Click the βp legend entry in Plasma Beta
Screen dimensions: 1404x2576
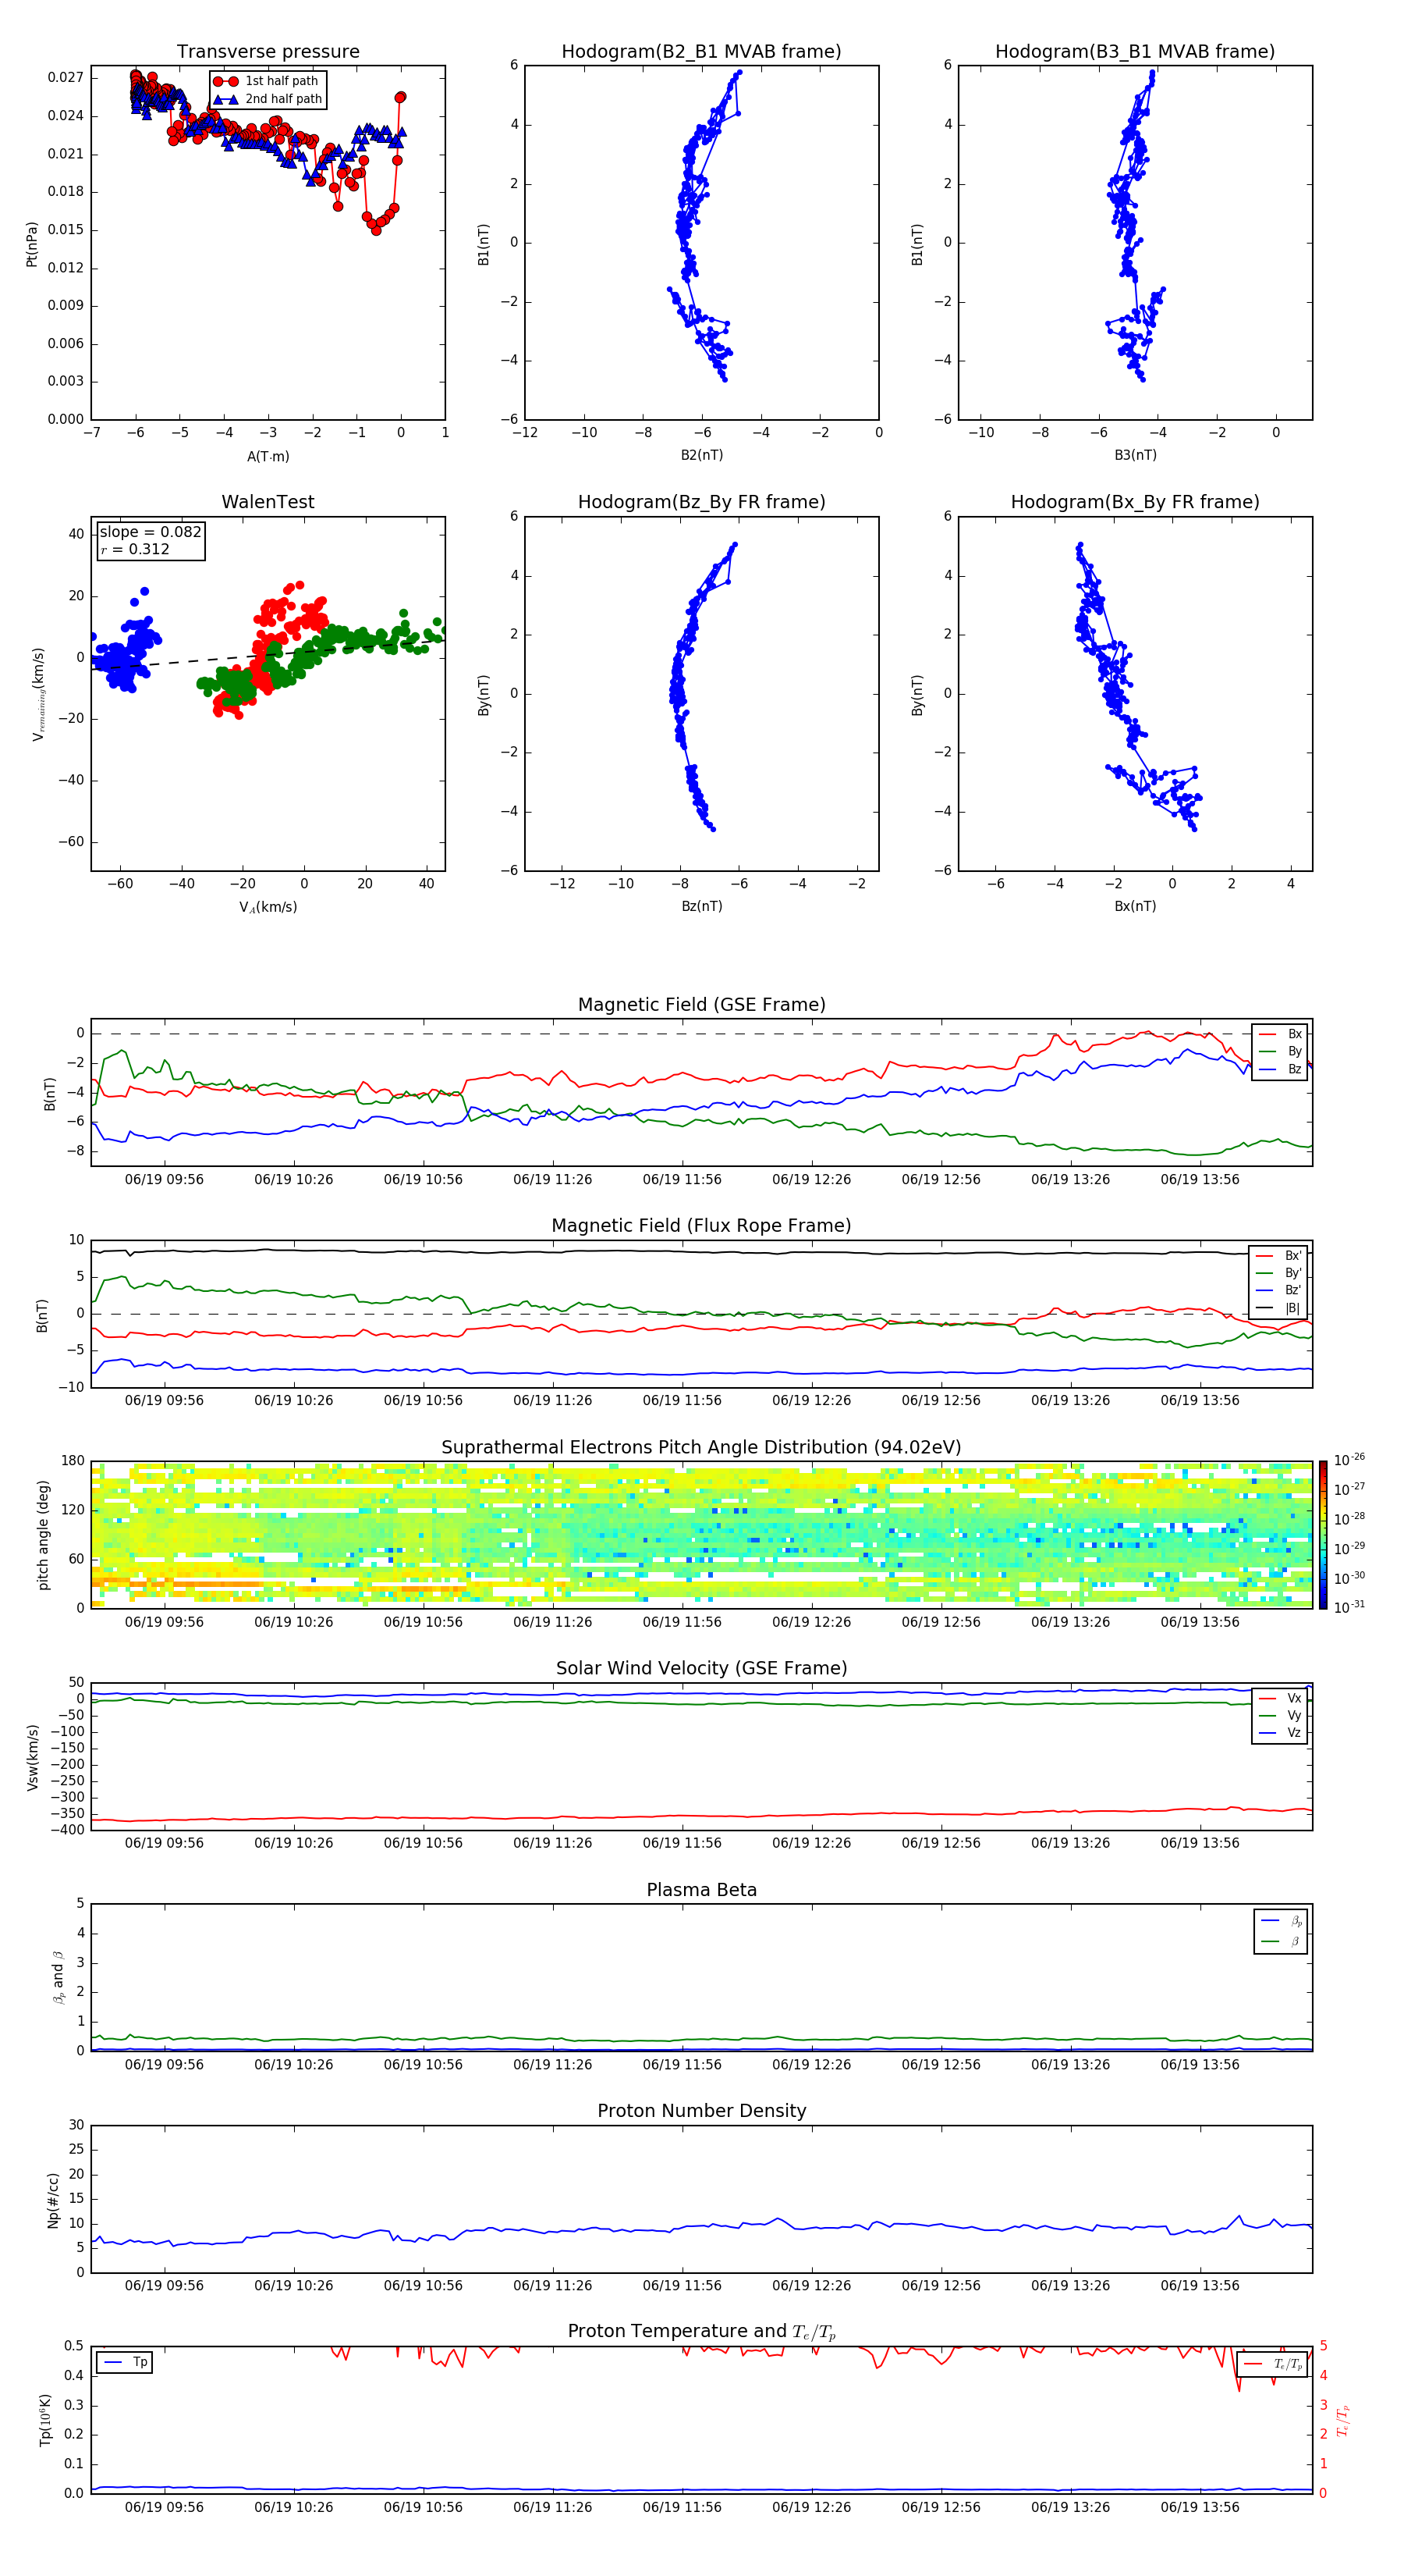pyautogui.click(x=1281, y=1920)
